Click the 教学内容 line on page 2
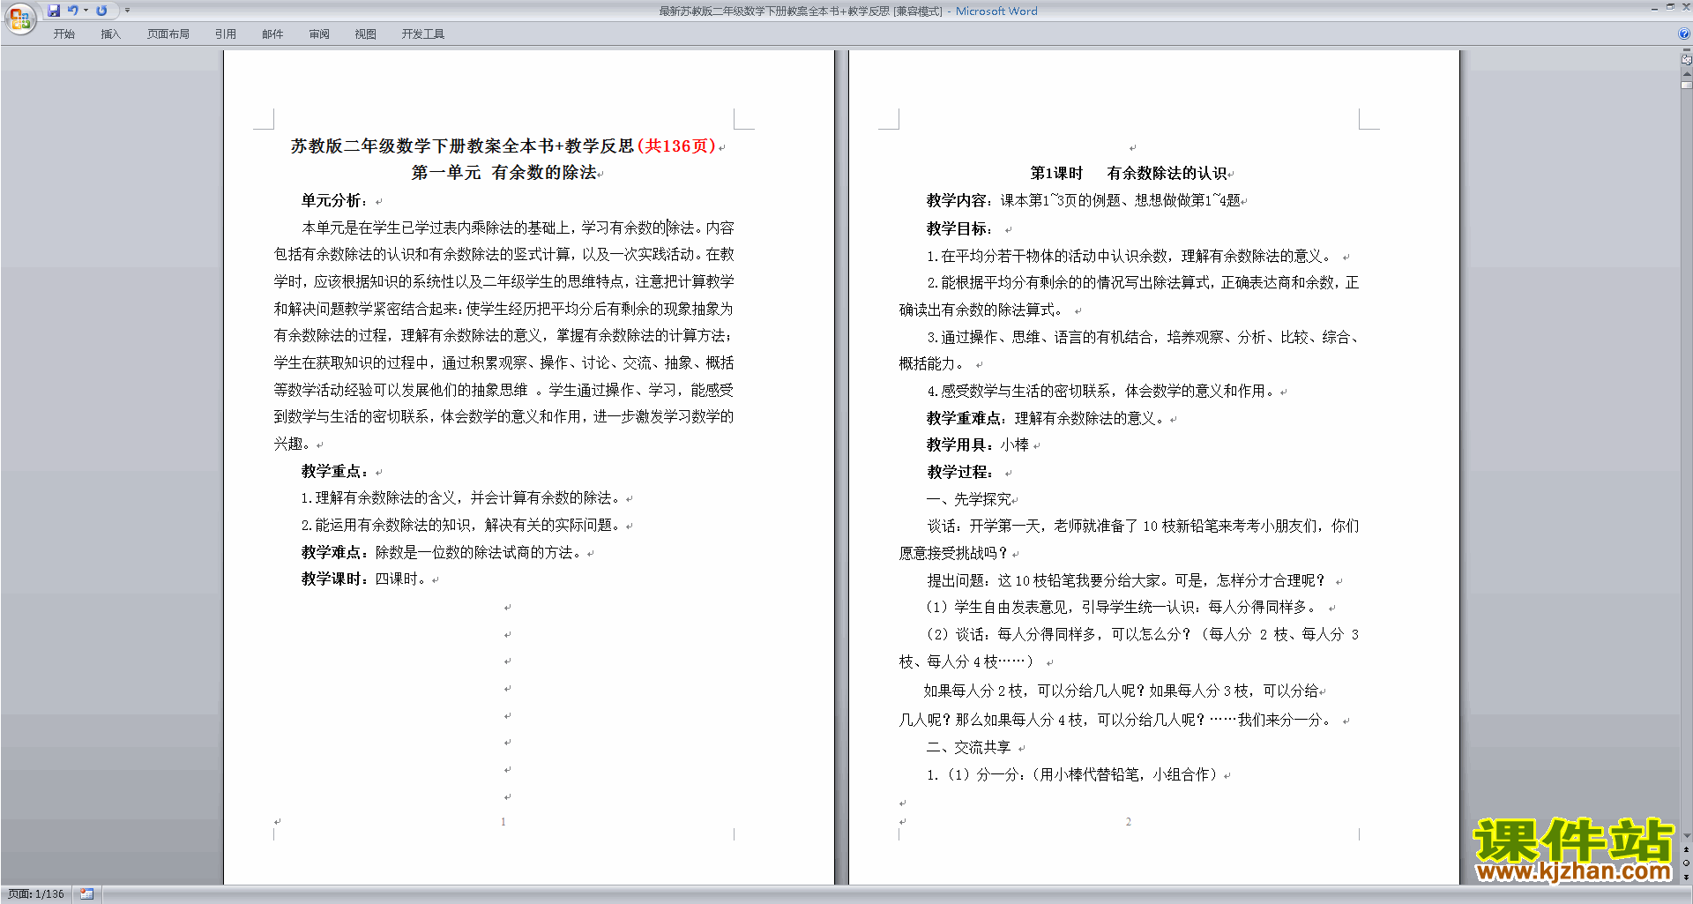The width and height of the screenshot is (1693, 904). click(x=1084, y=200)
